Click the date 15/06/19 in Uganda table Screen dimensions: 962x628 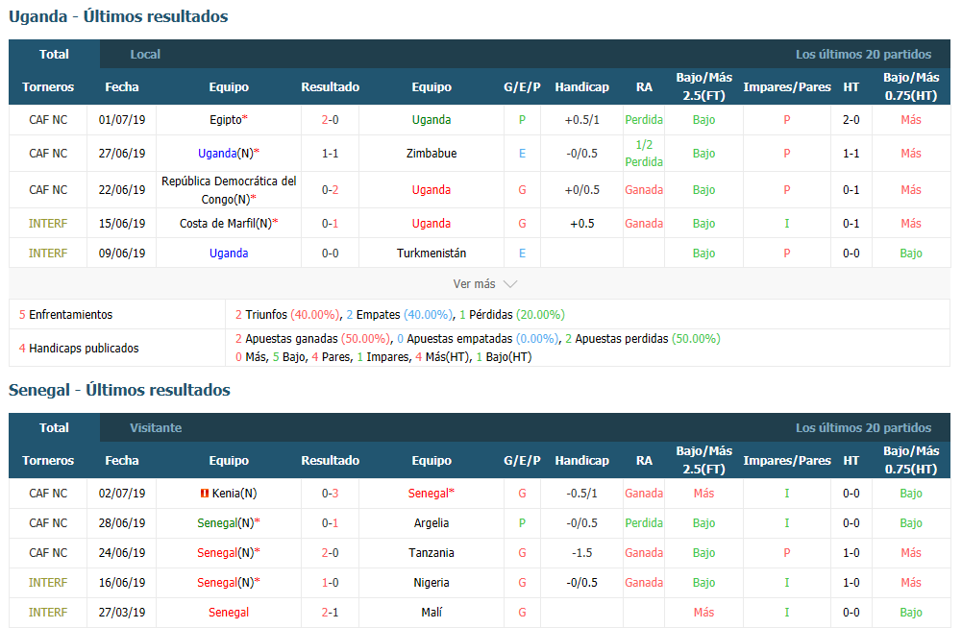(122, 223)
